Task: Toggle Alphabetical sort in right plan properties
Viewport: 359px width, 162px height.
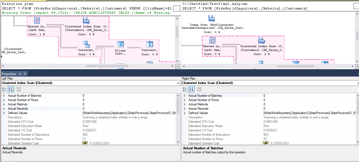Action: pos(191,89)
